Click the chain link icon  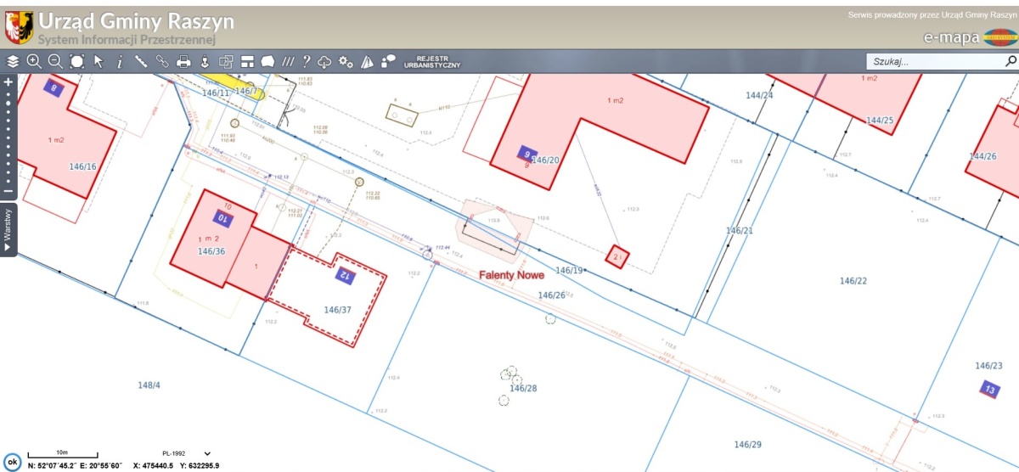162,61
